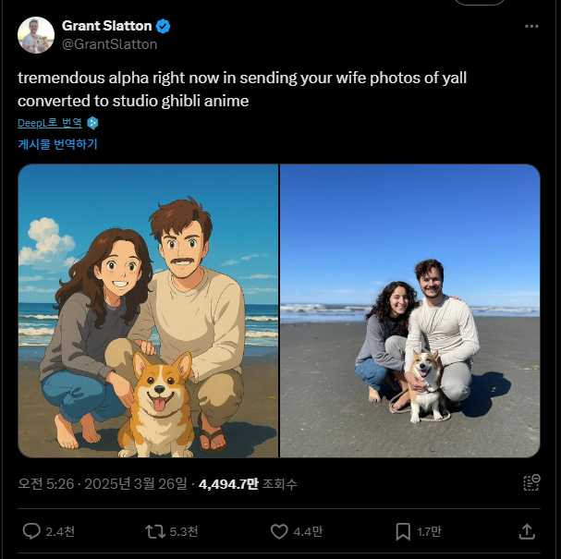Open Grant Slatton's profile avatar picture
This screenshot has height=559, width=561.
click(35, 34)
